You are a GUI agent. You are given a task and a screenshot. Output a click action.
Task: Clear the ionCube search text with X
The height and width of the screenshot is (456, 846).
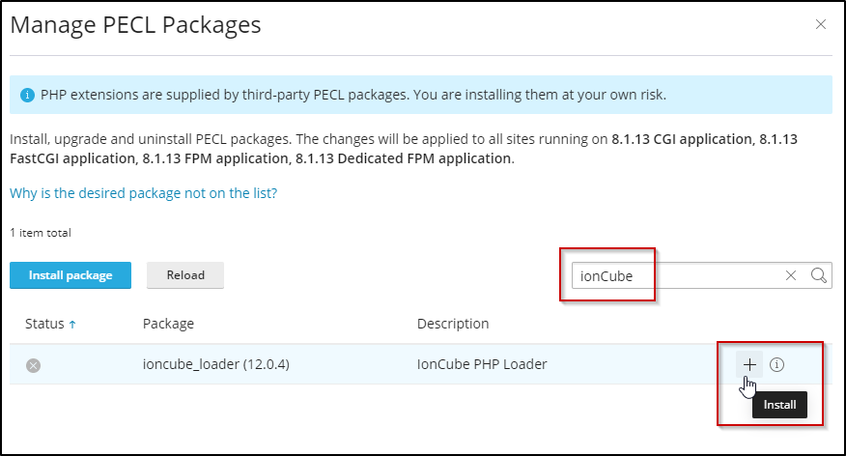click(x=791, y=275)
